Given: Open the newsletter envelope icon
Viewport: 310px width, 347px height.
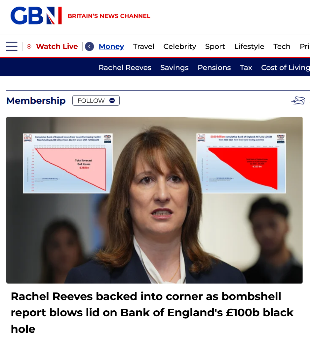Looking at the screenshot, I should [x=298, y=100].
